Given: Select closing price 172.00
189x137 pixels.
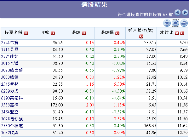Looking at the screenshot, I should pyautogui.click(x=57, y=105).
